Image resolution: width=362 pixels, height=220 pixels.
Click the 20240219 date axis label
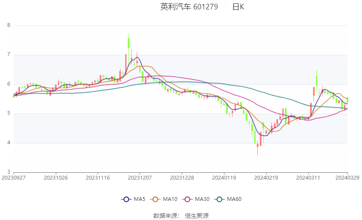point(266,177)
